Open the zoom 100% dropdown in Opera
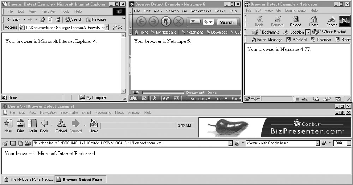 349,143
